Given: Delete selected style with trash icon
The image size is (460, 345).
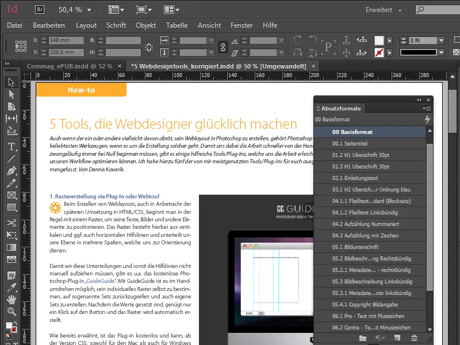Looking at the screenshot, I should click(x=414, y=338).
